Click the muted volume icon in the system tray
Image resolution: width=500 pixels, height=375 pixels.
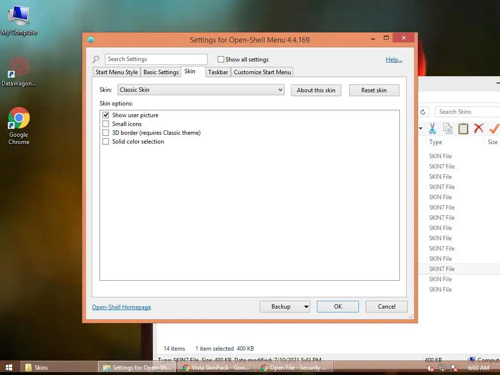[430, 368]
